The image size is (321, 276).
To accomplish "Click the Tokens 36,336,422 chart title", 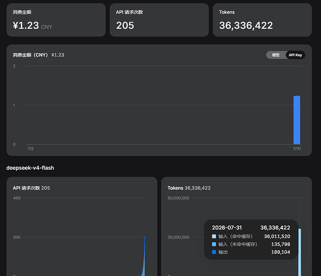I will pos(189,188).
